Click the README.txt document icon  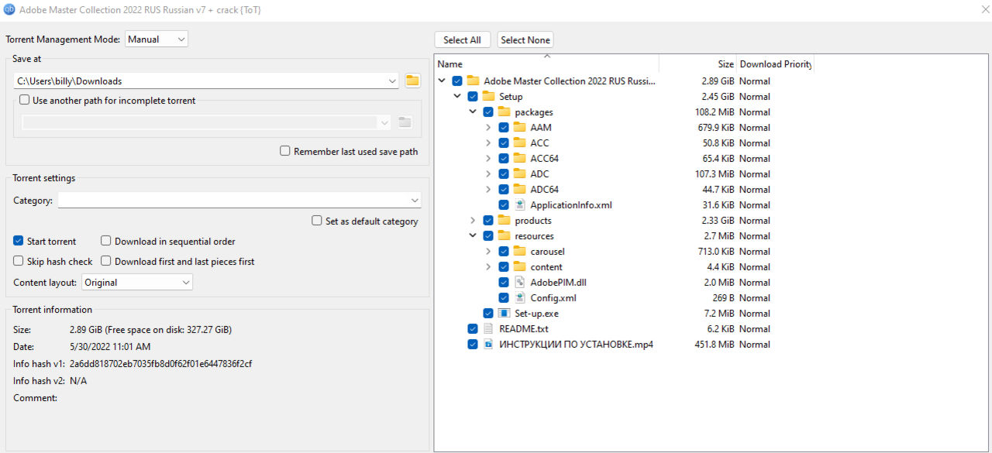pyautogui.click(x=487, y=328)
